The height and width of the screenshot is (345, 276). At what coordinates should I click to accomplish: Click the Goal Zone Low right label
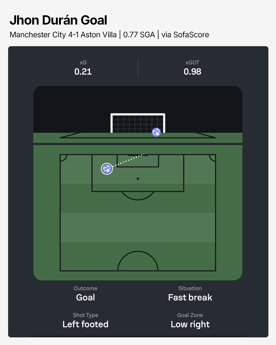(x=190, y=321)
